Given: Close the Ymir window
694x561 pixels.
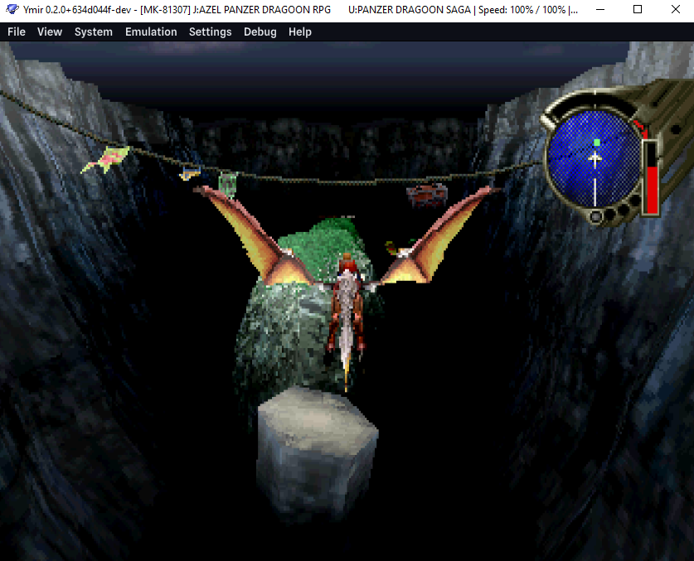Looking at the screenshot, I should point(675,9).
